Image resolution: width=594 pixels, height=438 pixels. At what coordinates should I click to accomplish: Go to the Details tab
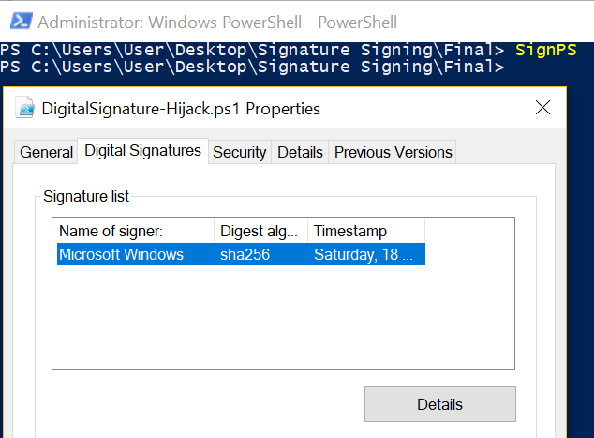click(x=300, y=153)
